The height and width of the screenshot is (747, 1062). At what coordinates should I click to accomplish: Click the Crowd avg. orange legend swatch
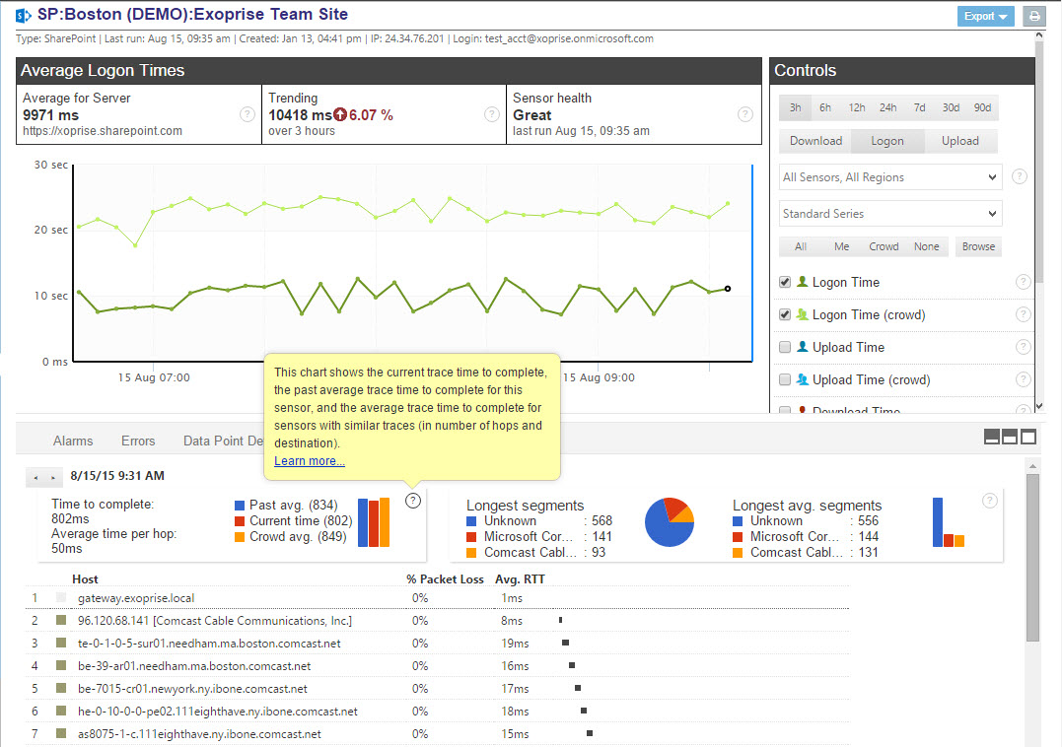[x=239, y=536]
